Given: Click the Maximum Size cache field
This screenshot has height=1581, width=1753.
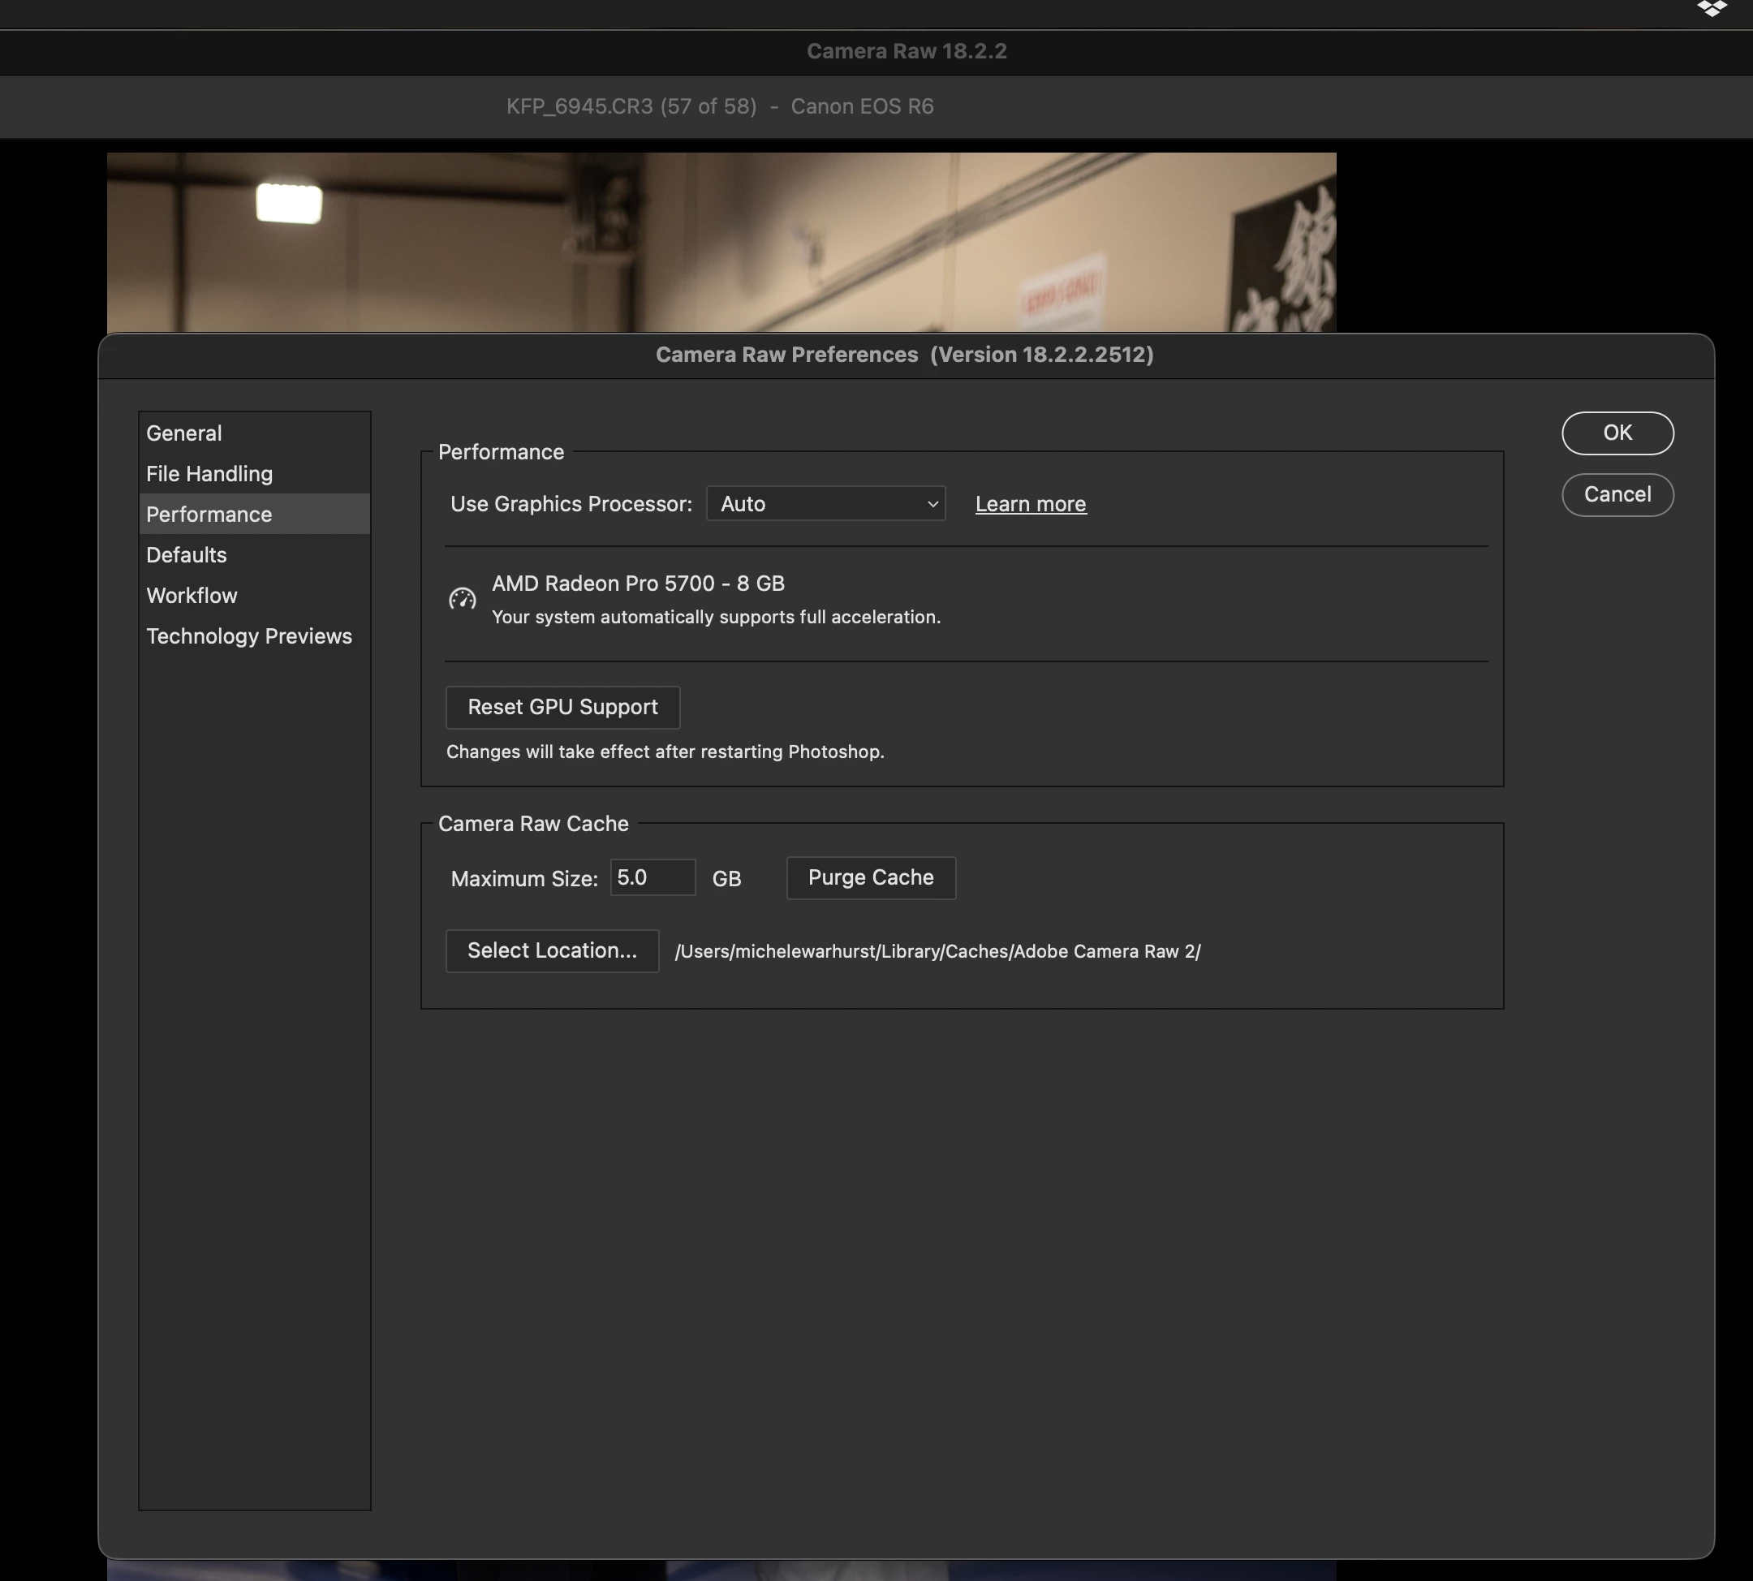Looking at the screenshot, I should [x=652, y=877].
